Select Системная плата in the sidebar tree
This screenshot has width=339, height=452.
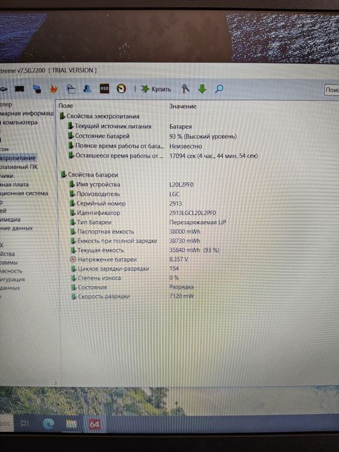[14, 184]
